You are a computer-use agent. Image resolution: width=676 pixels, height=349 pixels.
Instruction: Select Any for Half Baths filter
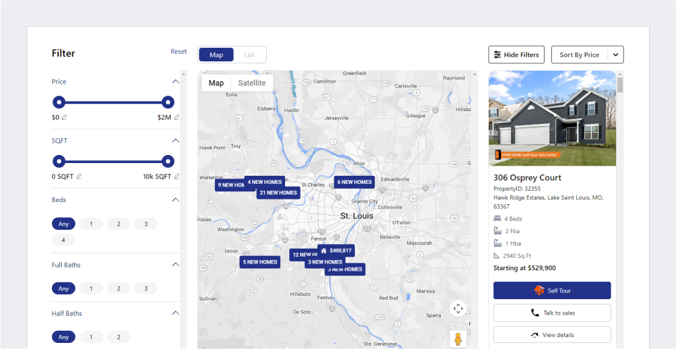(63, 337)
